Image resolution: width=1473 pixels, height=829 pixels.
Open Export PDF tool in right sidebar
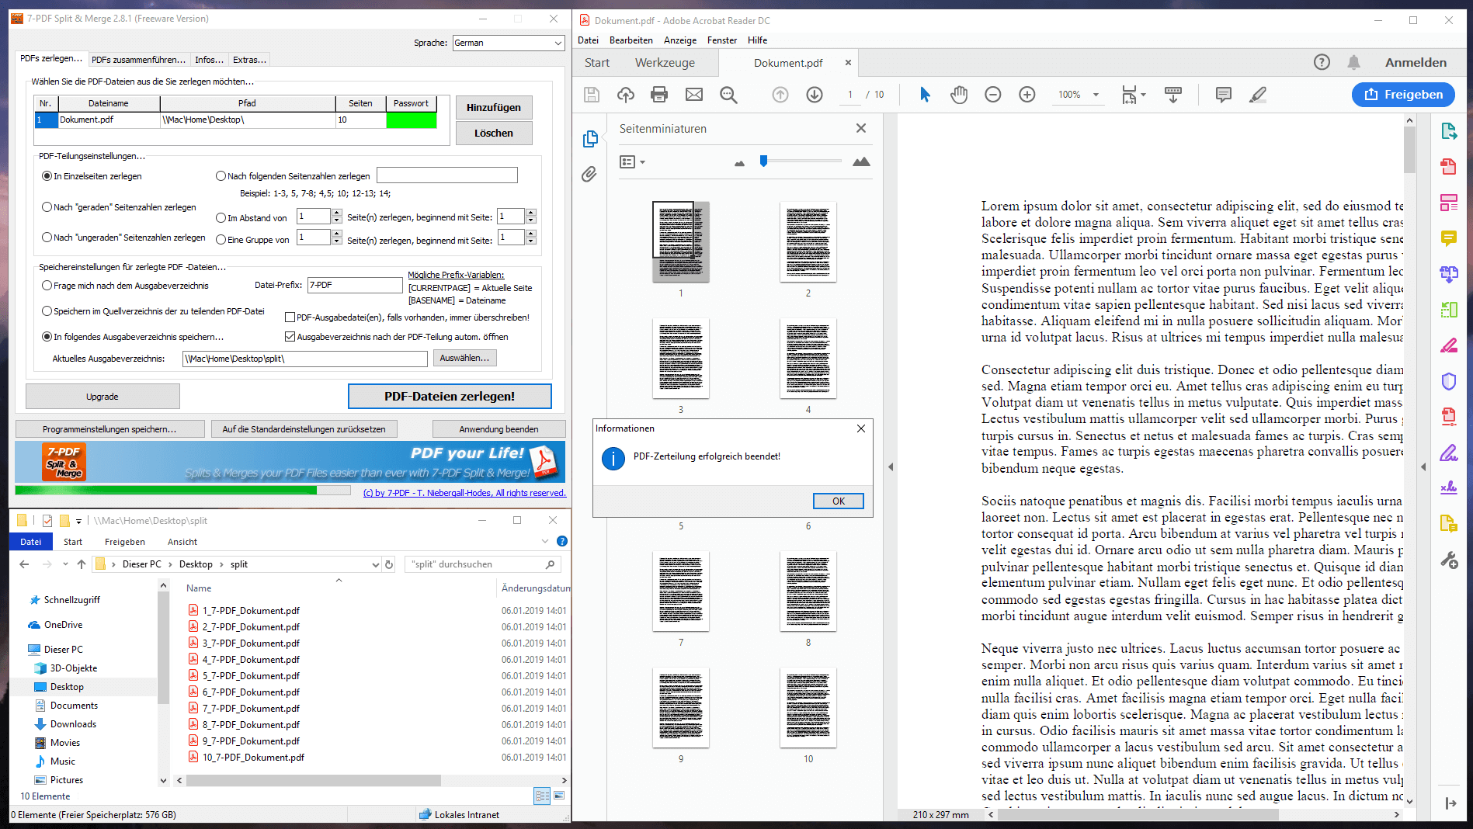(x=1449, y=130)
